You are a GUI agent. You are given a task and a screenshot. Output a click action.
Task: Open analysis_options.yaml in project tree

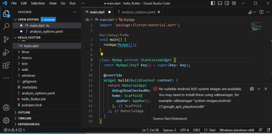[x=38, y=93]
